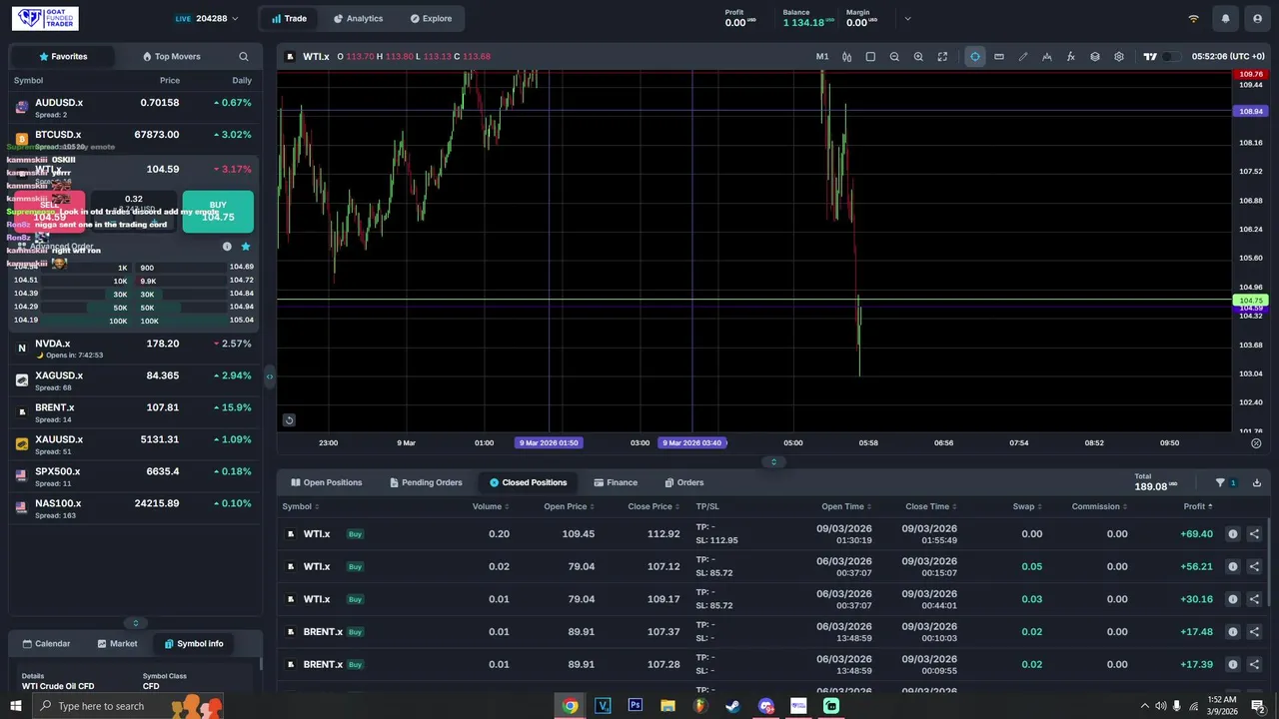Collapse the left sidebar panel handle
Image resolution: width=1279 pixels, height=719 pixels.
tap(269, 376)
